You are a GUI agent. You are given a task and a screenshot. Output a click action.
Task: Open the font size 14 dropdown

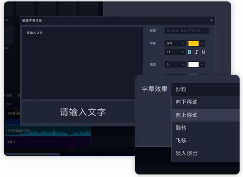point(175,52)
